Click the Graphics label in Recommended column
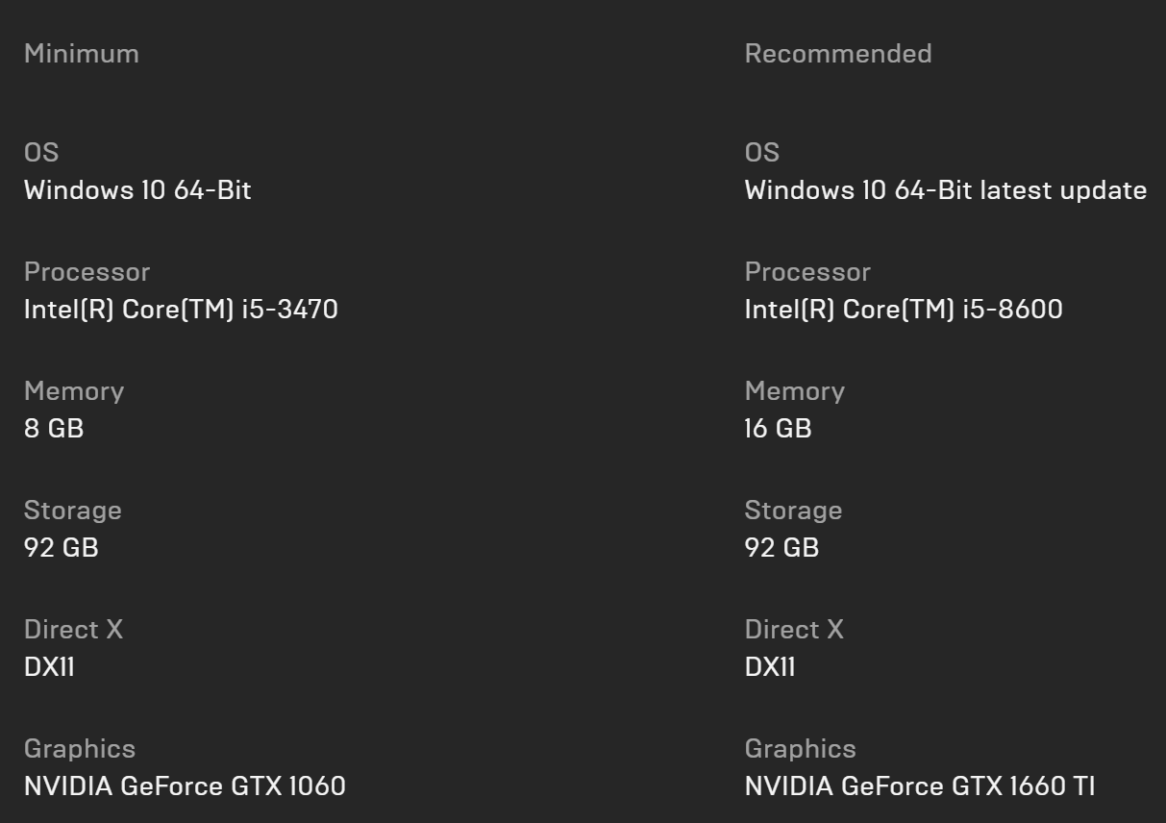 801,749
